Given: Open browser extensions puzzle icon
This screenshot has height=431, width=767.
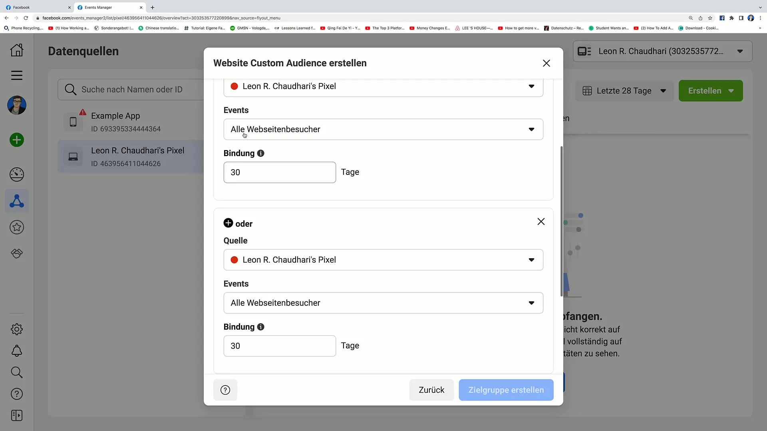Looking at the screenshot, I should tap(731, 18).
